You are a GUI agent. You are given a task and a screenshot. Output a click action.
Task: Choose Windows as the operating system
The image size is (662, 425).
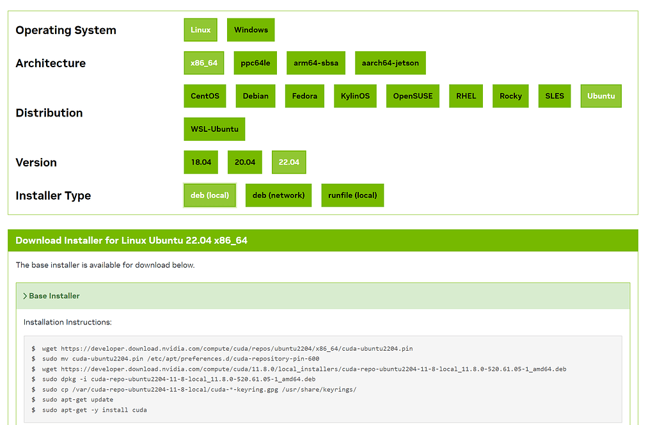[251, 30]
